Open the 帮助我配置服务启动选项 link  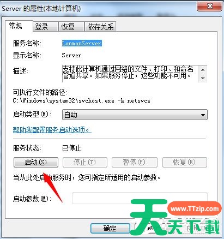point(52,130)
